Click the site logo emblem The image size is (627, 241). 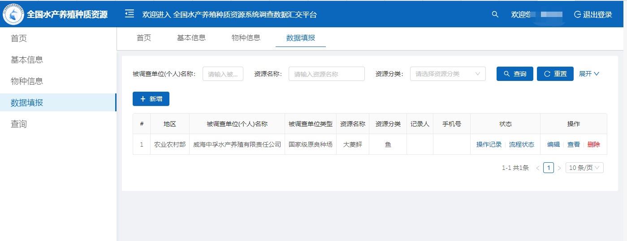point(13,14)
